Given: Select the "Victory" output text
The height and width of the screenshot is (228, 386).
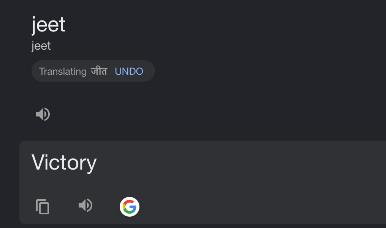Looking at the screenshot, I should [x=64, y=162].
